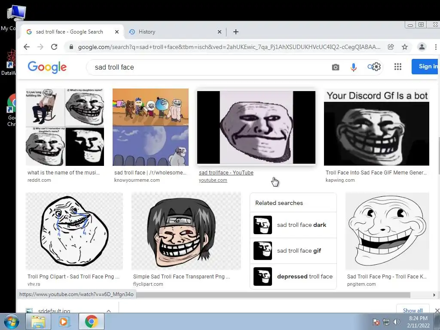Open Windows Media Player from the taskbar

pos(64,321)
